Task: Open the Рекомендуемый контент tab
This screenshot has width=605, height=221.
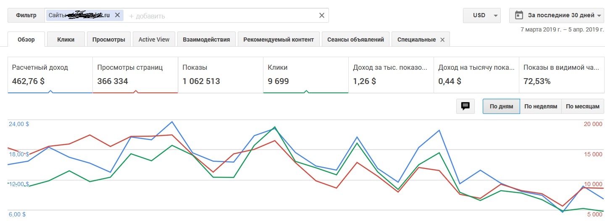Action: coord(279,39)
